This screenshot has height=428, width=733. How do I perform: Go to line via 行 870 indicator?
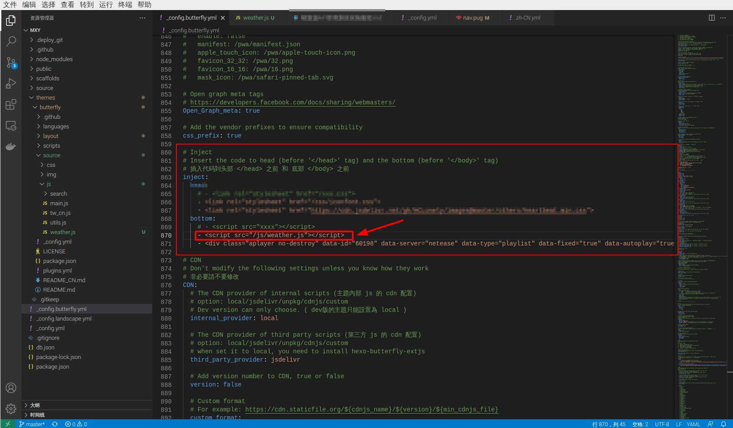(x=609, y=424)
